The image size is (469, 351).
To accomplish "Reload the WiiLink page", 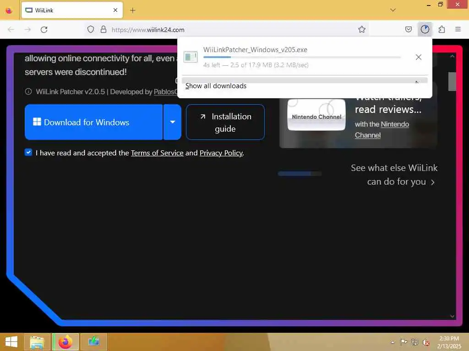I will coord(44,30).
